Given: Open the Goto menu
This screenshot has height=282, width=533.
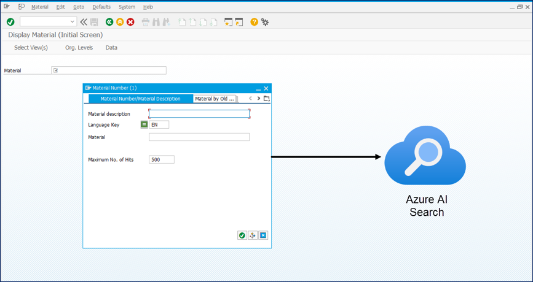Looking at the screenshot, I should (x=79, y=7).
